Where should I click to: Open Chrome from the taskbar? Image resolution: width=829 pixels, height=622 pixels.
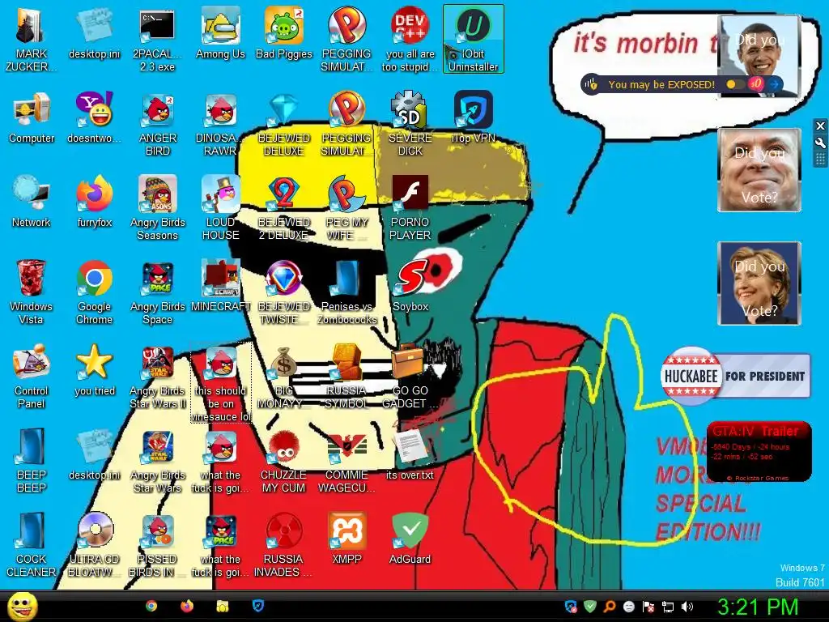coord(151,606)
